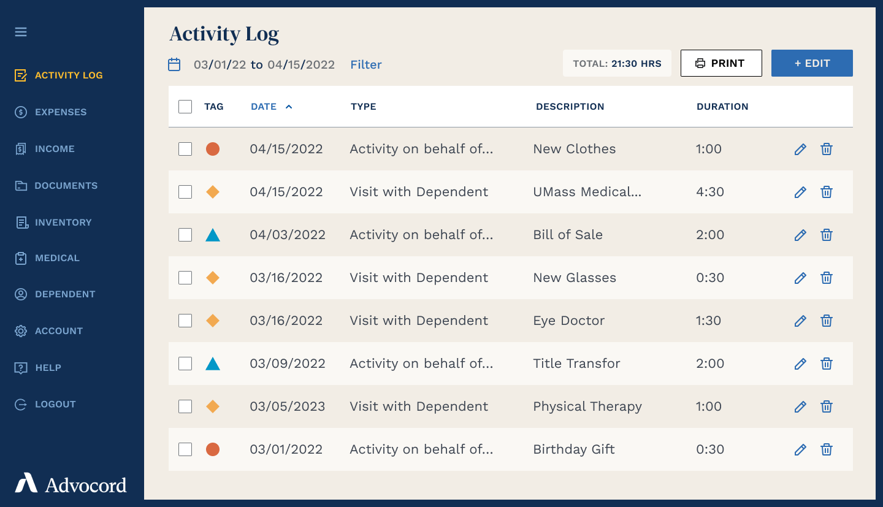Open the Filter options
Viewport: 883px width, 507px height.
366,64
